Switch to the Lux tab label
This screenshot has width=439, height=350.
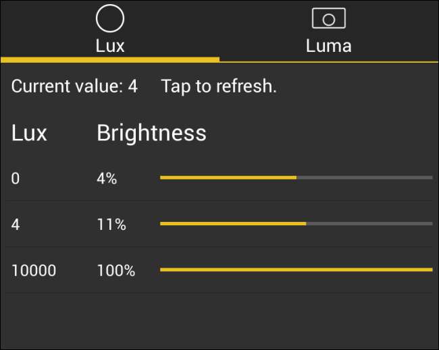[x=109, y=46]
